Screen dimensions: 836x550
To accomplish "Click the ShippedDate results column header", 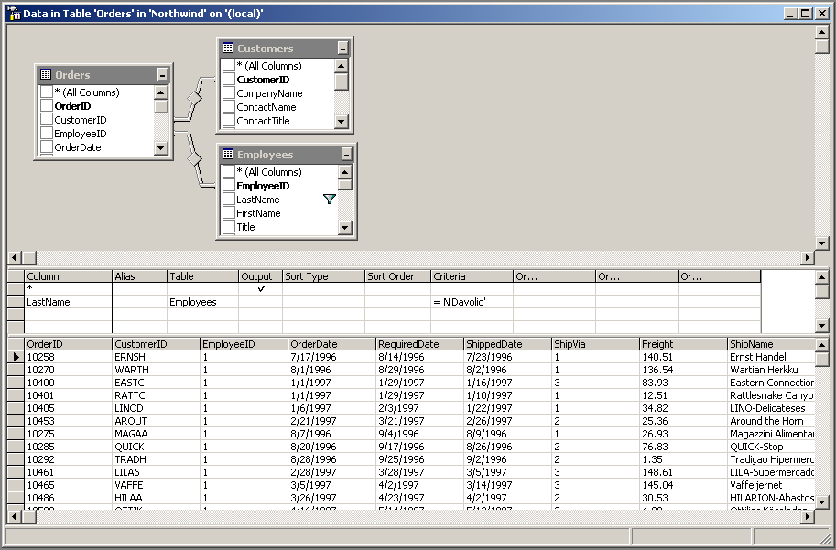I will click(x=507, y=344).
